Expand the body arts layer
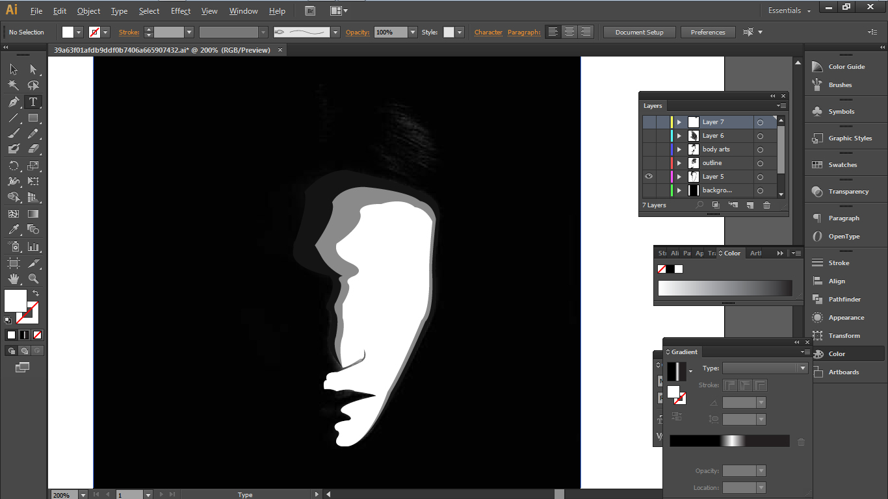 (679, 149)
